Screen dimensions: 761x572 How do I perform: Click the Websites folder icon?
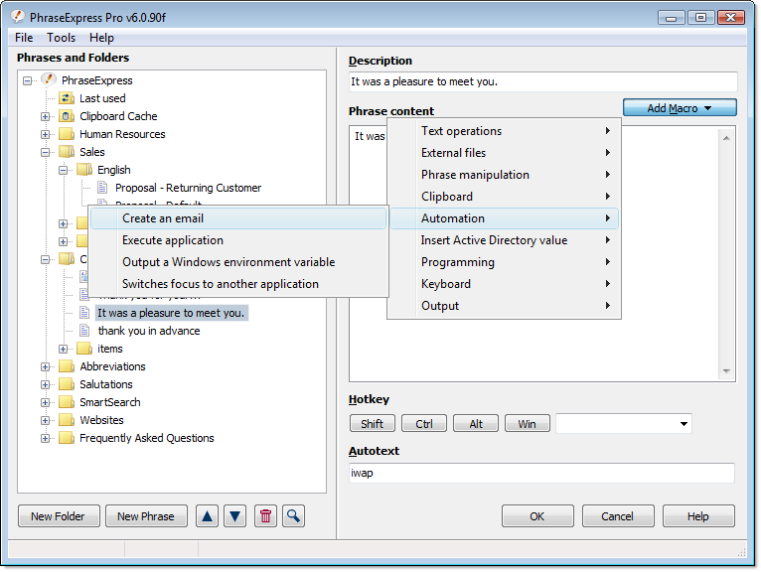pyautogui.click(x=67, y=420)
